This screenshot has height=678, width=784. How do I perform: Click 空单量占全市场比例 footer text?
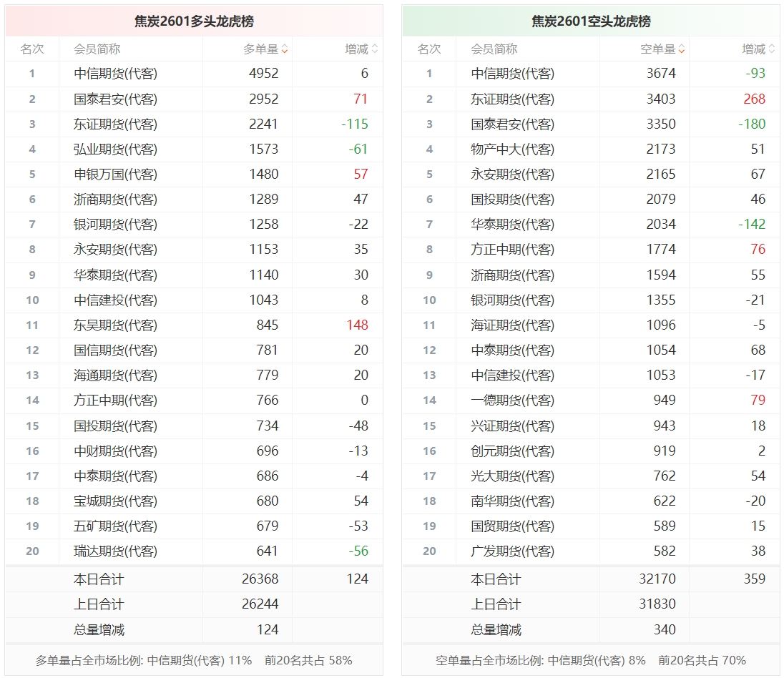tap(590, 661)
